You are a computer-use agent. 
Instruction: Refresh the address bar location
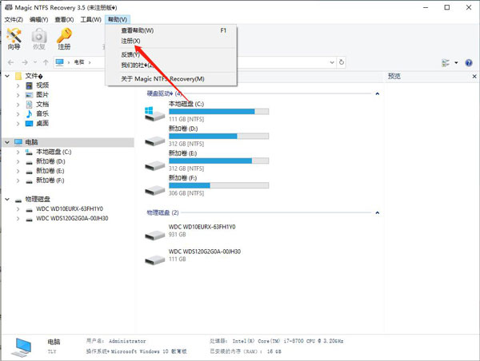point(342,62)
